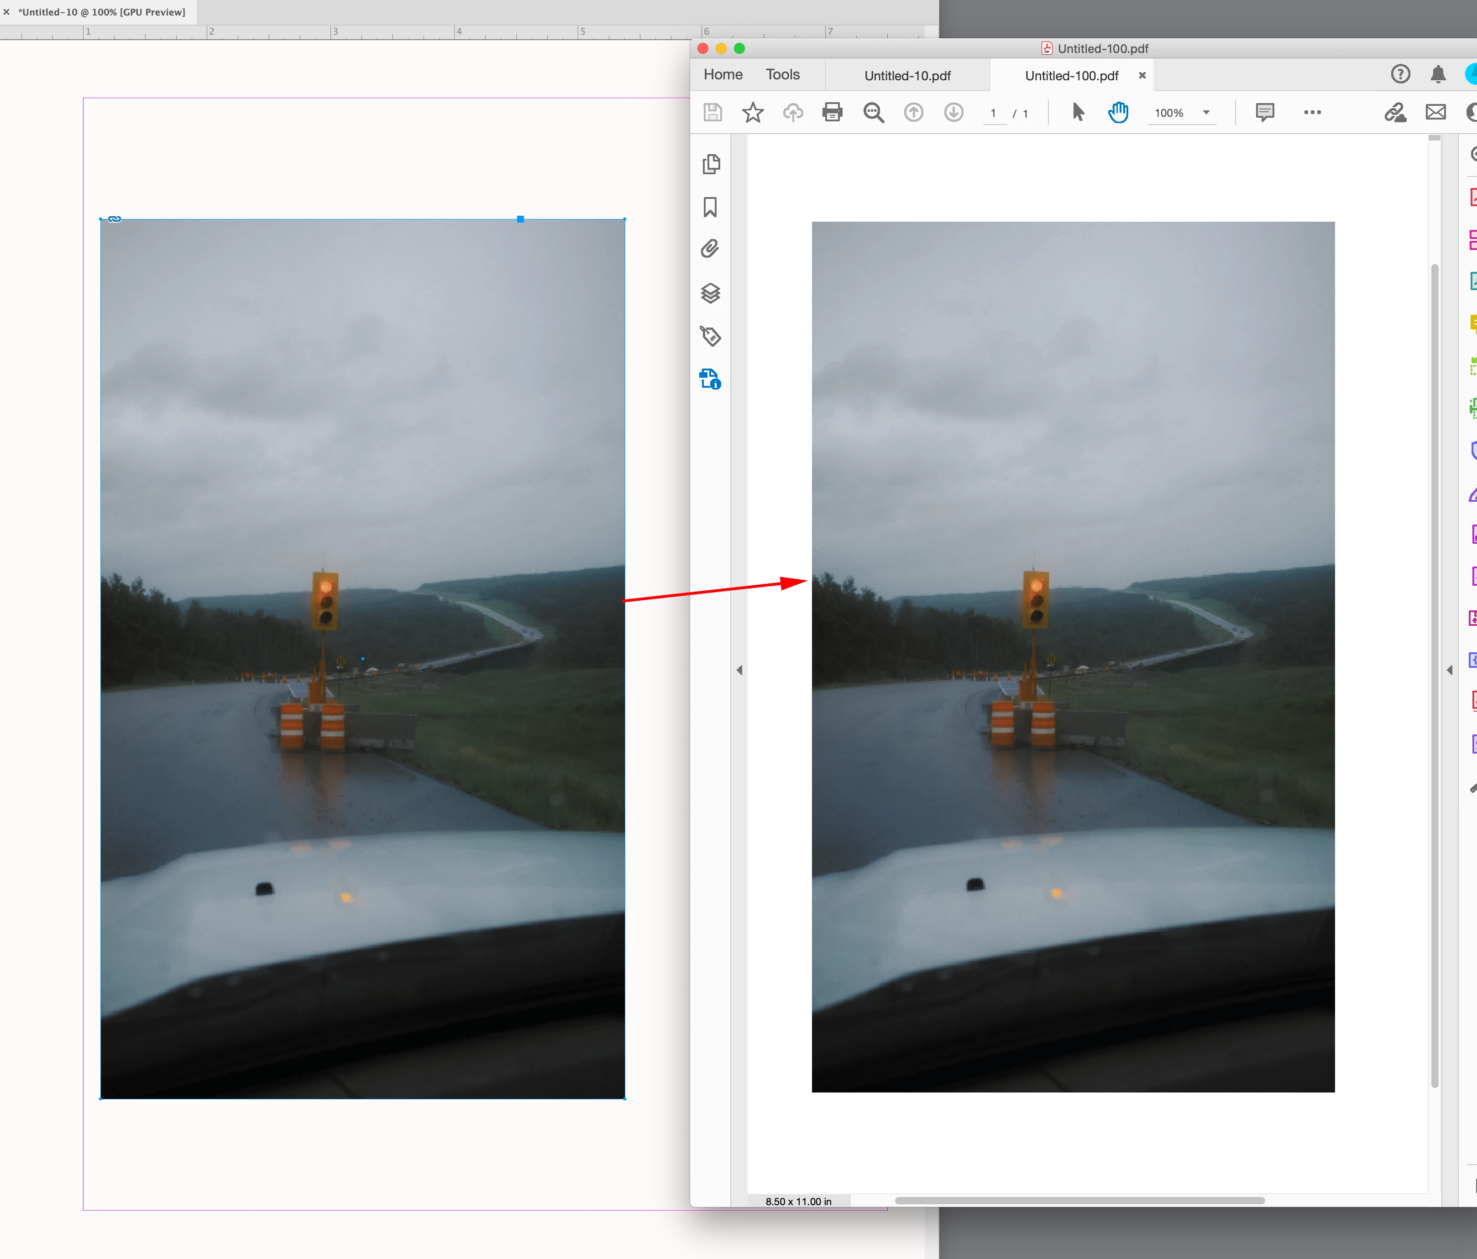Viewport: 1477px width, 1259px height.
Task: Send the file by email envelope icon
Action: click(1435, 113)
